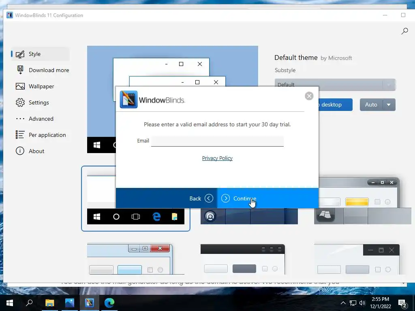Click the Wallpaper picture icon

20,86
